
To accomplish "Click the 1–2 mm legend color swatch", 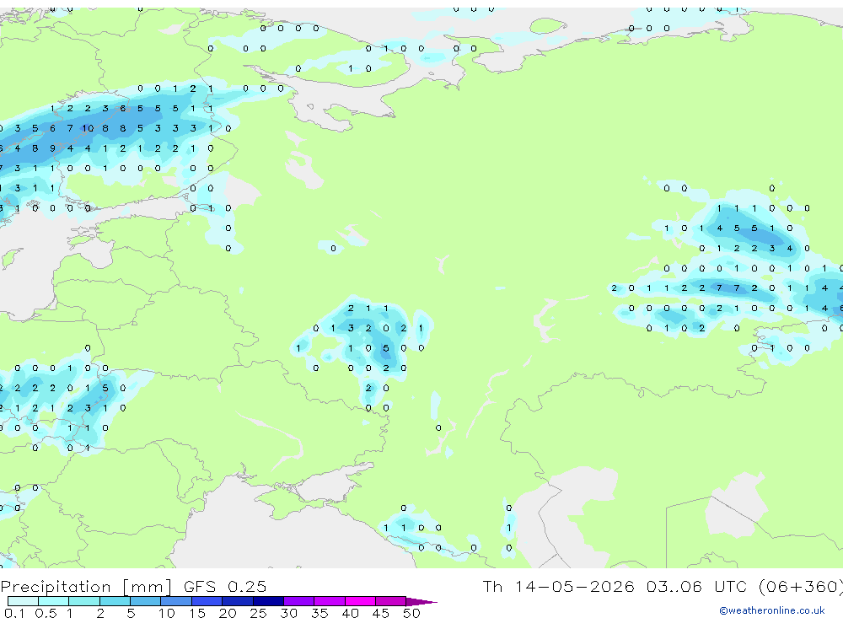I will tap(84, 601).
